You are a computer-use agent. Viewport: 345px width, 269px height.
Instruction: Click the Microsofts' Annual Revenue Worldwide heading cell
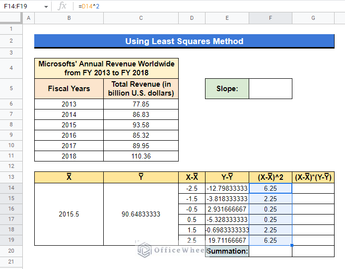(107, 68)
